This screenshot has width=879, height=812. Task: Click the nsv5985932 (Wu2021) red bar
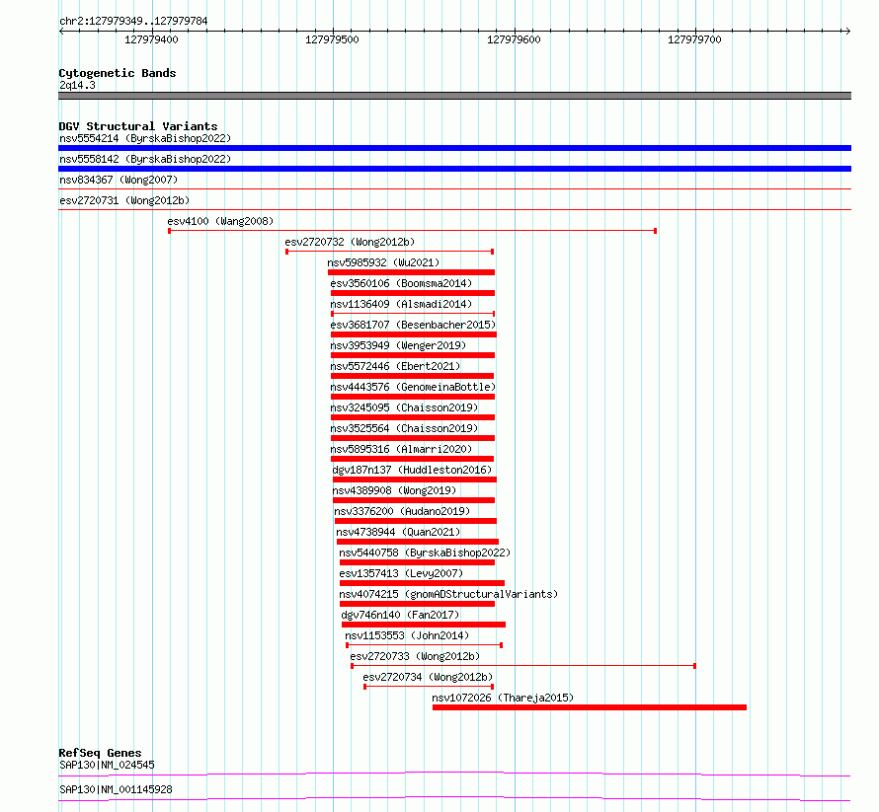coord(412,272)
